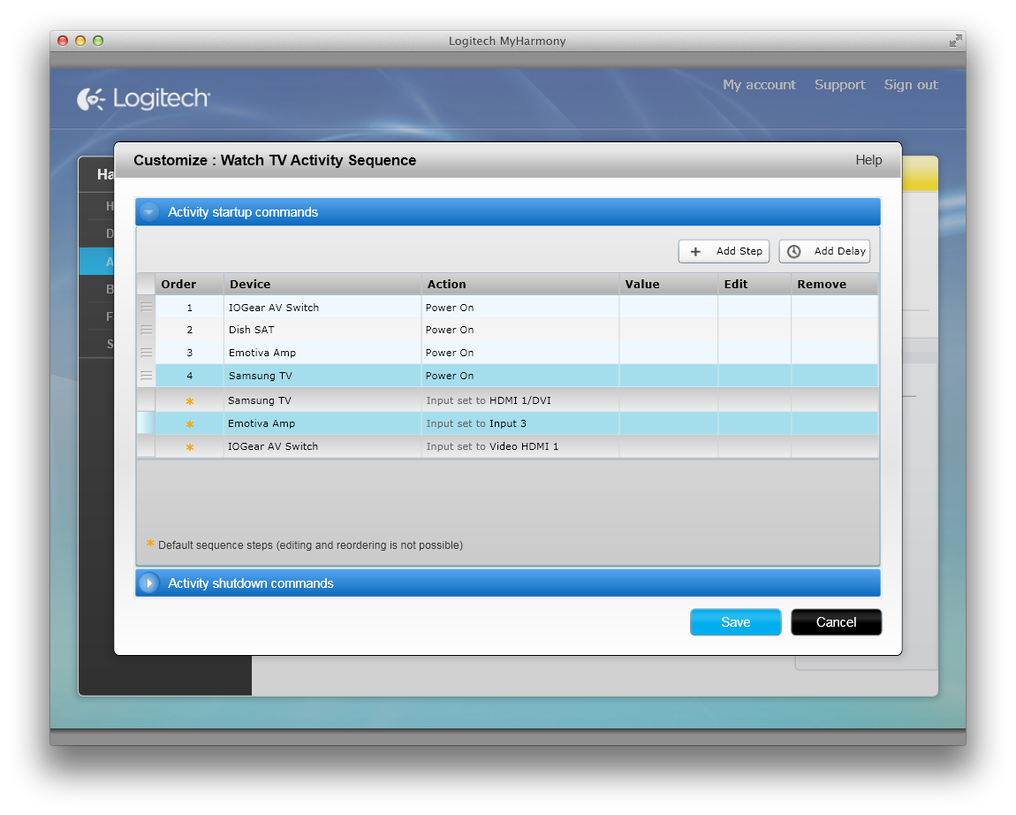Open My account page

pos(759,85)
